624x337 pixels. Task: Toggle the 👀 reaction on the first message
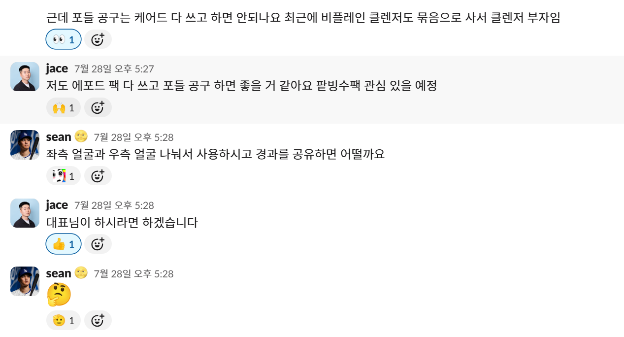click(63, 39)
